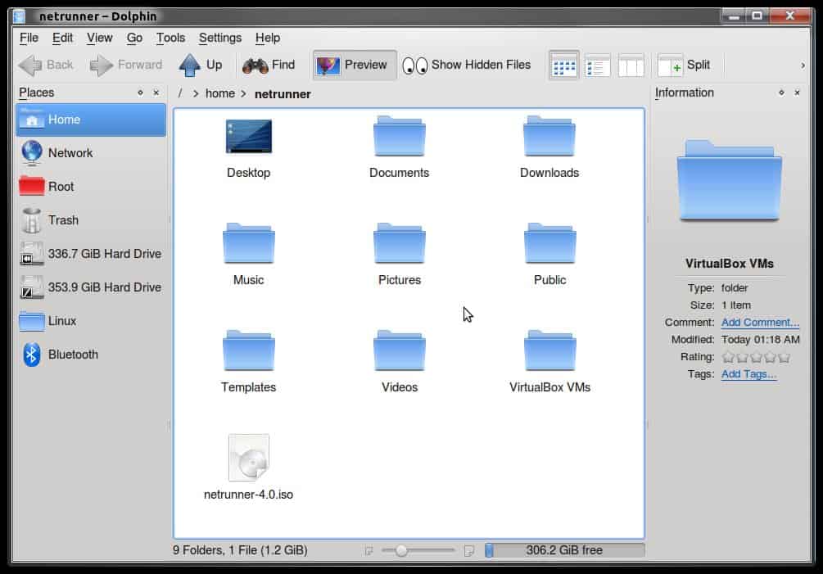Select the Music folder
This screenshot has height=574, width=823.
pyautogui.click(x=248, y=255)
